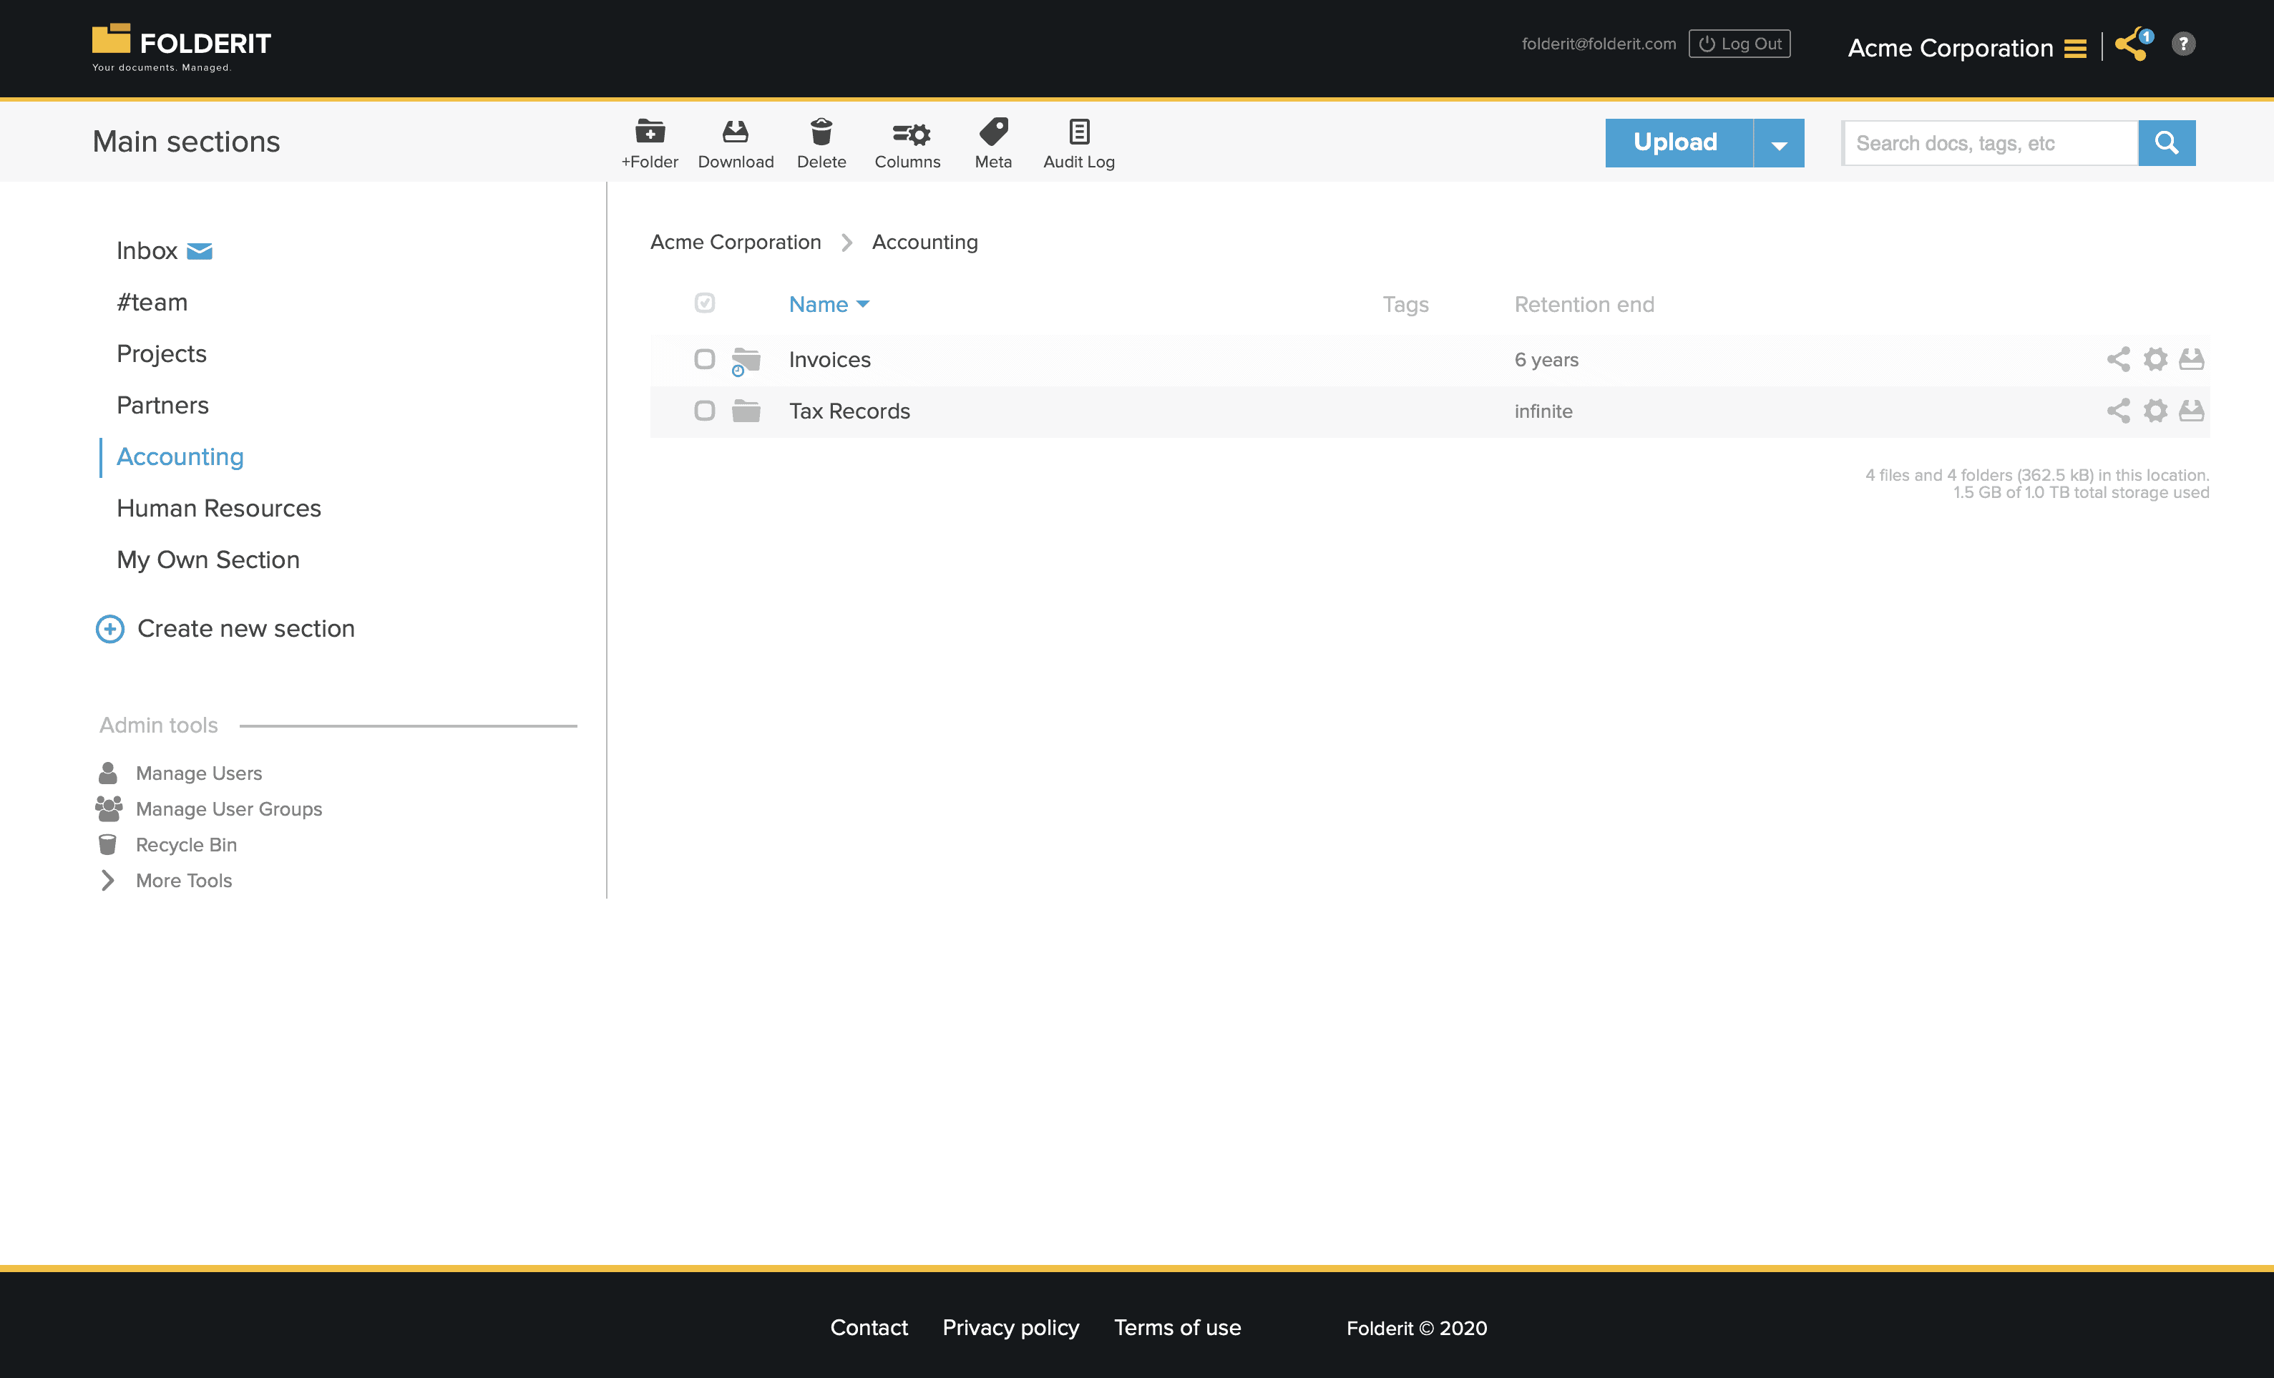This screenshot has width=2274, height=1378.
Task: Check the Tax Records row
Action: (704, 411)
